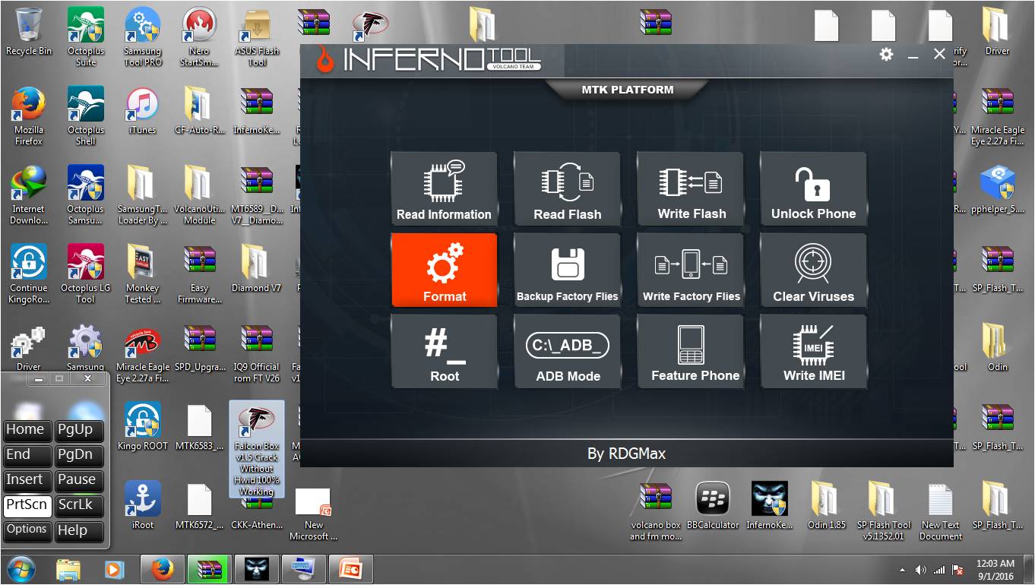The width and height of the screenshot is (1035, 585).
Task: Click the PgDn key on keypad panel
Action: pyautogui.click(x=79, y=455)
